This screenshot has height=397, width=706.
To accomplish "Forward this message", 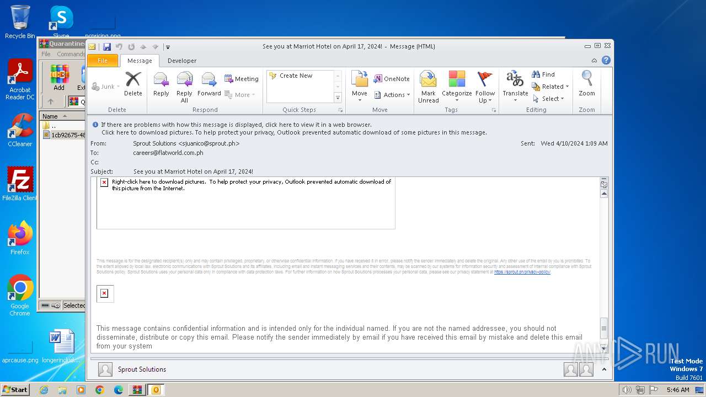I will [209, 84].
